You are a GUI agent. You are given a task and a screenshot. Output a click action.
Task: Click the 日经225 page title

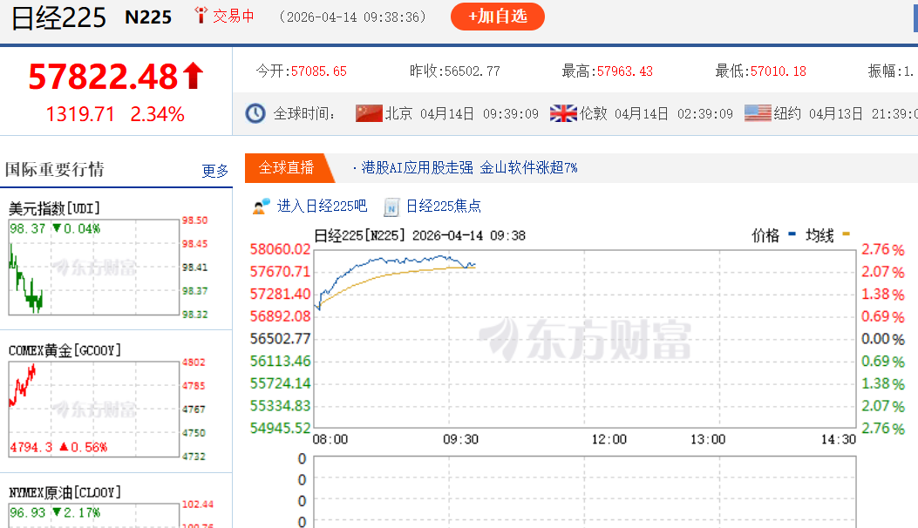[58, 17]
